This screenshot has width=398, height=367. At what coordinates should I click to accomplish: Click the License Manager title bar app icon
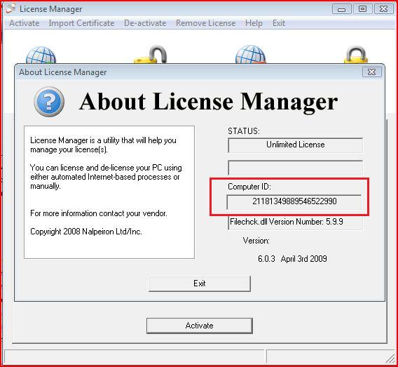click(11, 8)
